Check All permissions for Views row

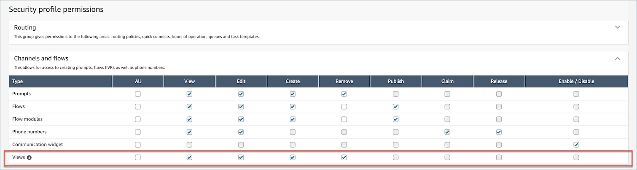click(x=138, y=157)
